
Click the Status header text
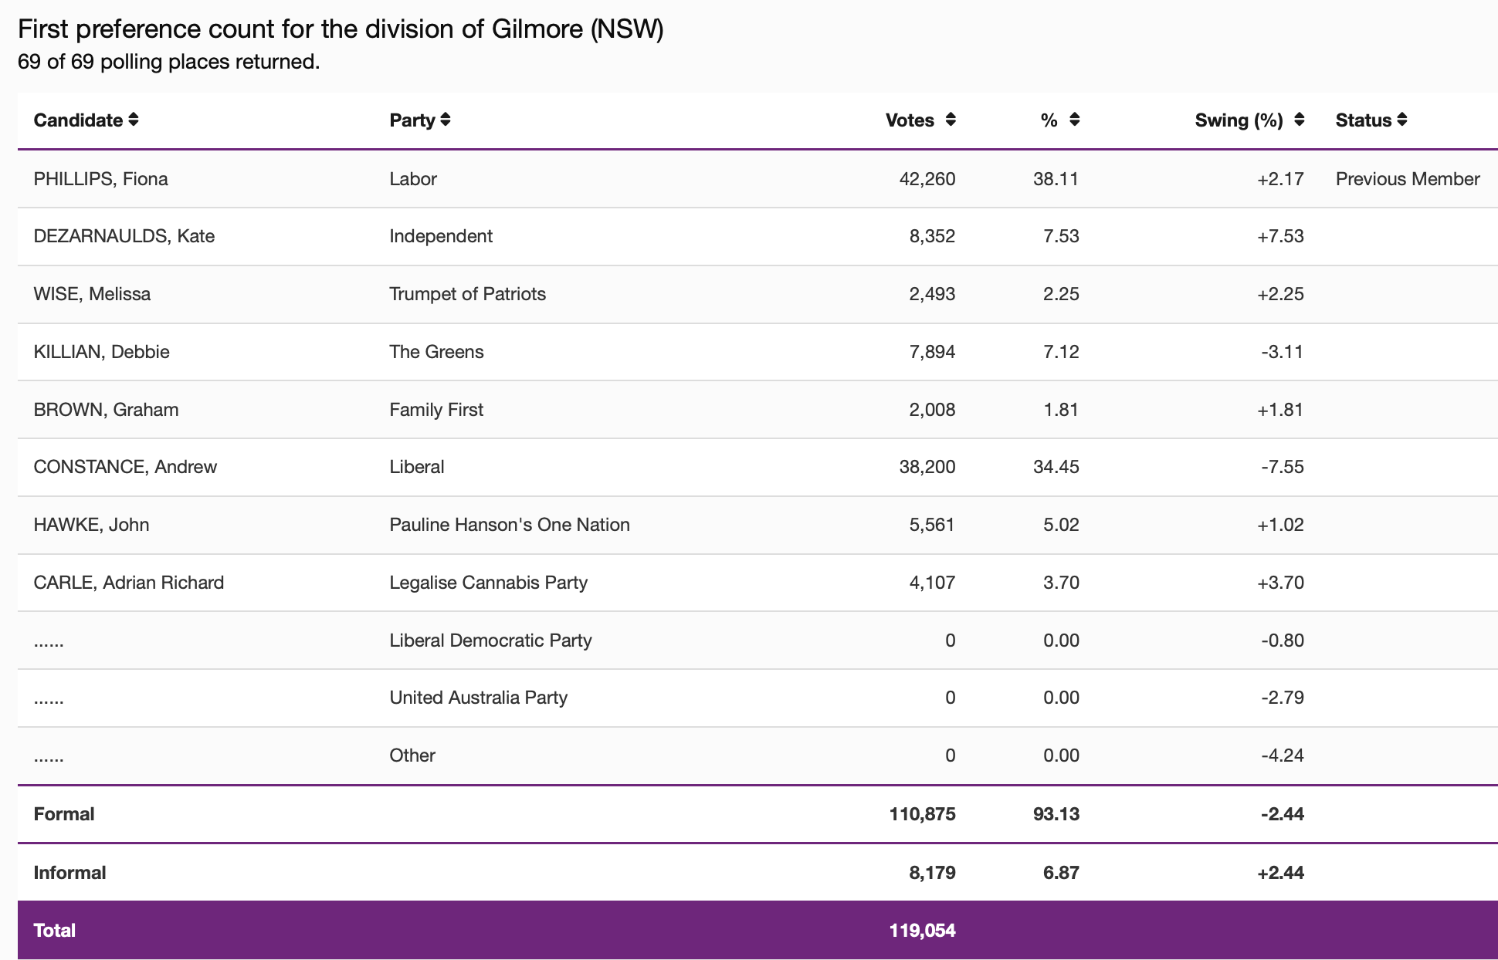point(1363,120)
